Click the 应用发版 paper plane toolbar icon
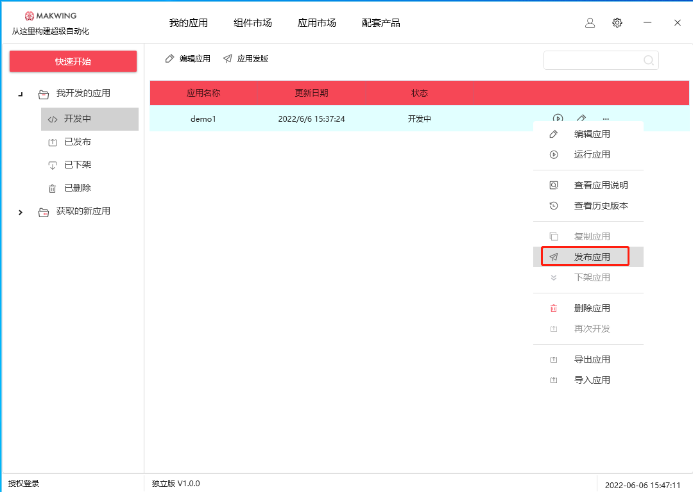The height and width of the screenshot is (492, 693). point(227,58)
